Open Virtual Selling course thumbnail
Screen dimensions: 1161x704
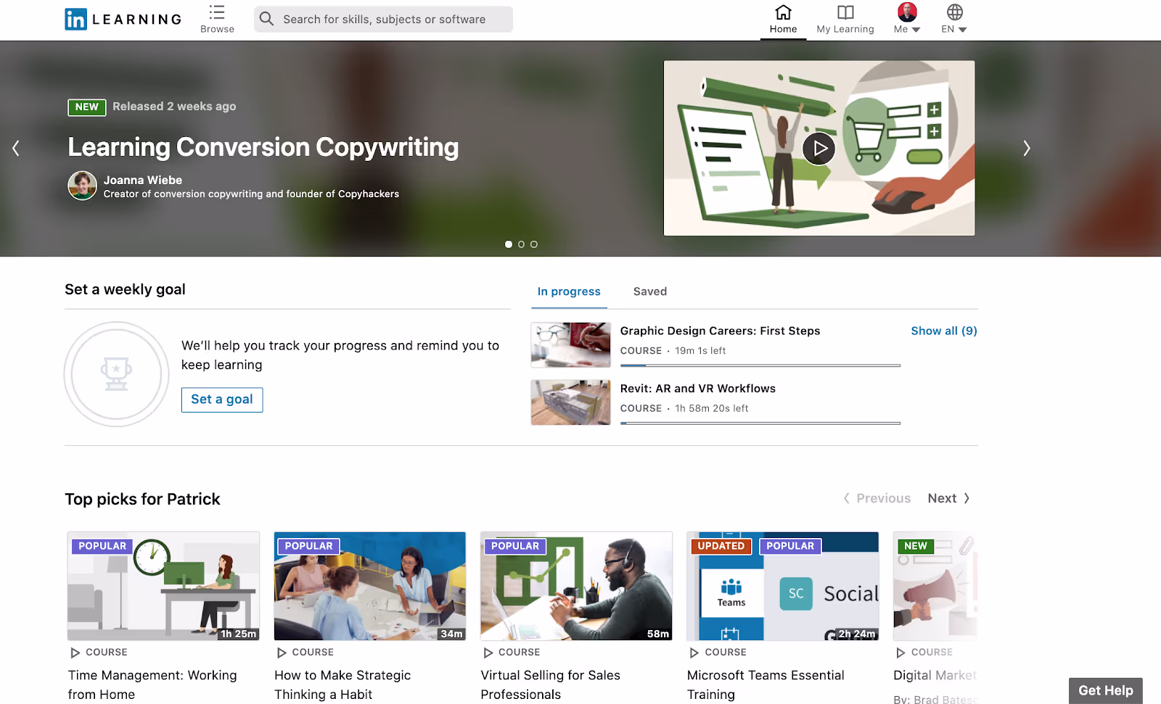(x=576, y=586)
